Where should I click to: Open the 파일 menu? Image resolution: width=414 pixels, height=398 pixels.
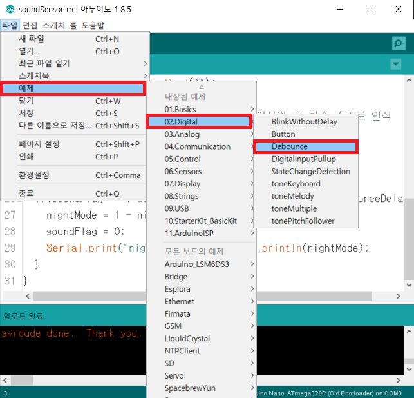[10, 25]
